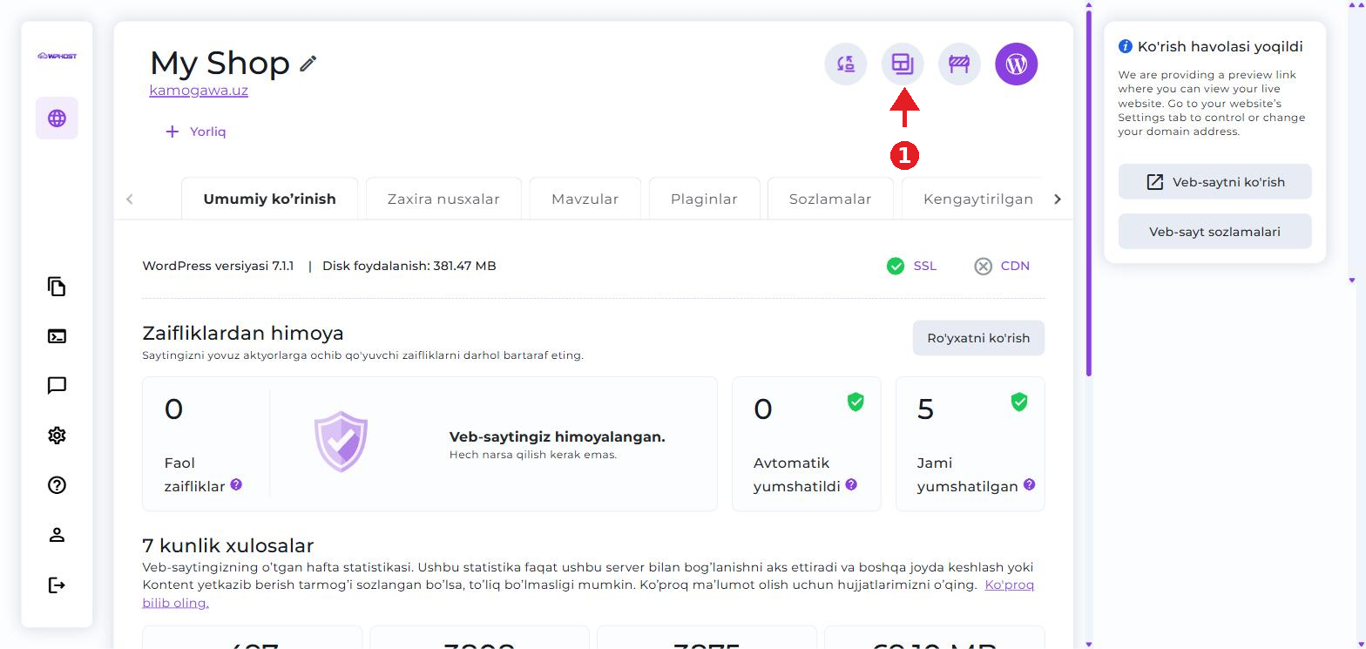Add a label with Yorliq
Viewport: 1366px width, 649px height.
click(x=196, y=132)
